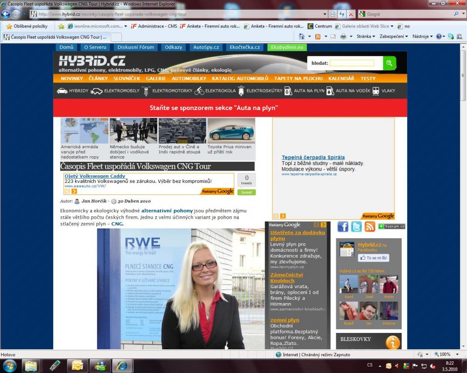The image size is (467, 373).
Task: Open the ELEKTROKOLA bicycle category
Action: (215, 91)
